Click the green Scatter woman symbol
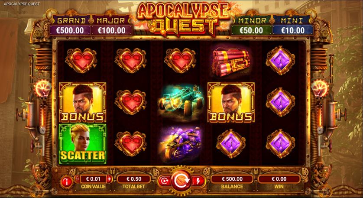This screenshot has height=198, width=363. [82, 144]
